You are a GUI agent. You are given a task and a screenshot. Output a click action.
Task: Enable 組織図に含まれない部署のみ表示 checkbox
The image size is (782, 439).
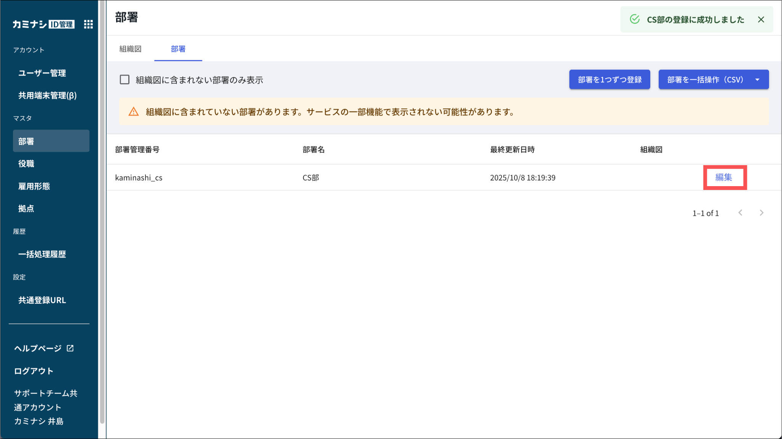(124, 80)
